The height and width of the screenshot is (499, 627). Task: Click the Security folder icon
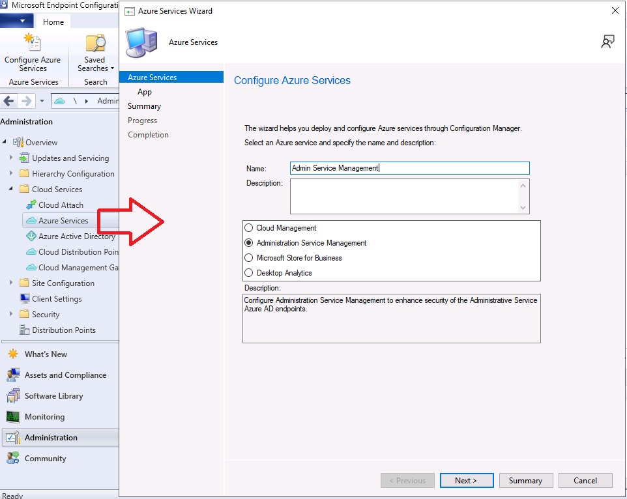(x=24, y=314)
